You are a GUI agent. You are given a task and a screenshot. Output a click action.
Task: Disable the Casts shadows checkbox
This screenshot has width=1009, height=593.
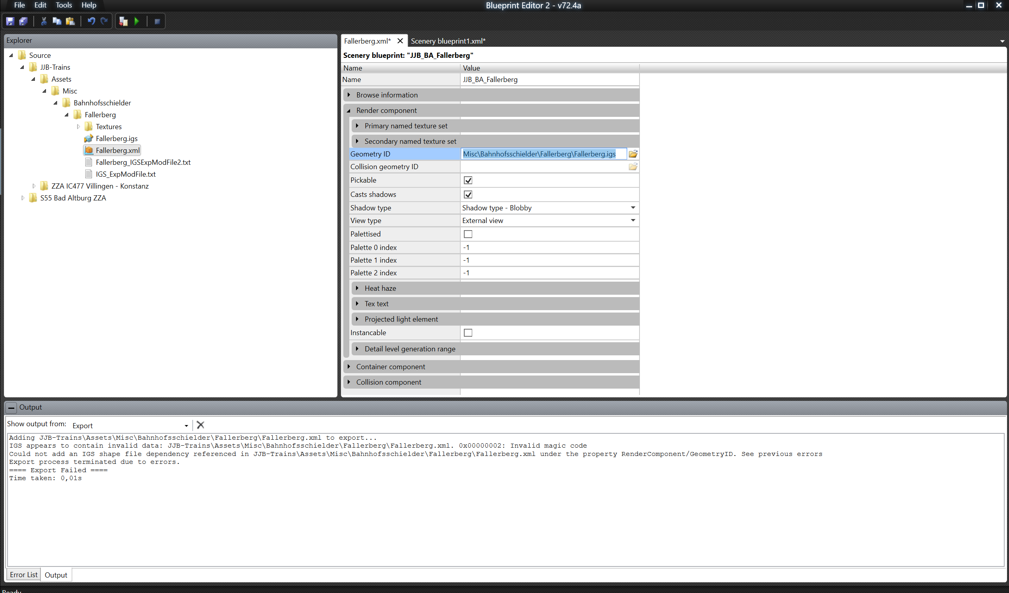468,194
